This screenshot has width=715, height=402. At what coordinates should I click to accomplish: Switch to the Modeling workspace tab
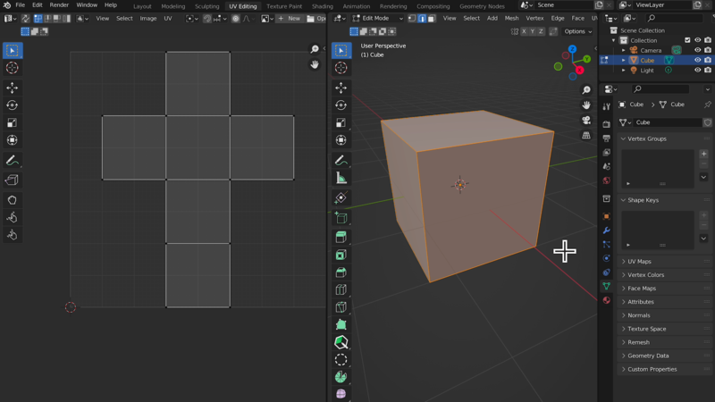(173, 6)
